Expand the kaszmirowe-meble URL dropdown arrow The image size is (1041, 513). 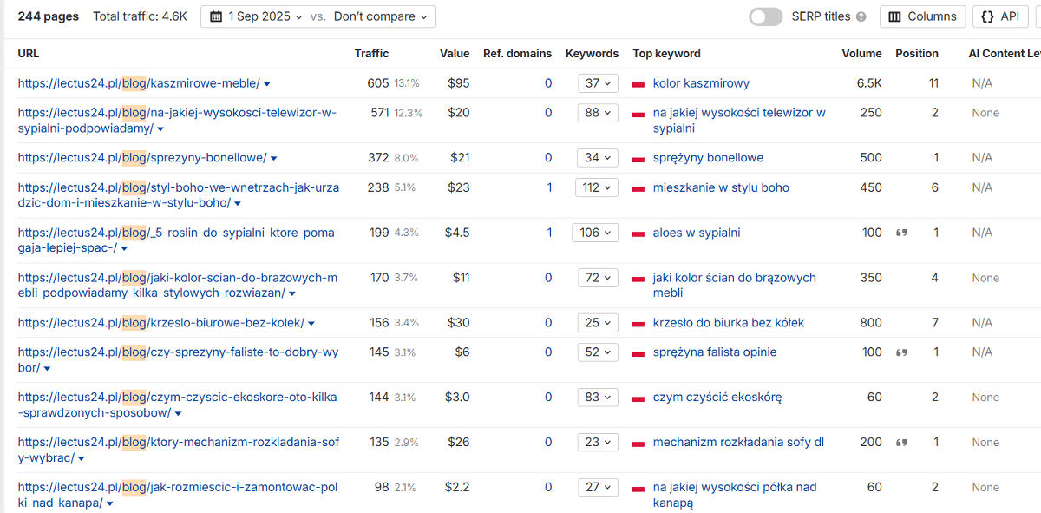click(267, 84)
